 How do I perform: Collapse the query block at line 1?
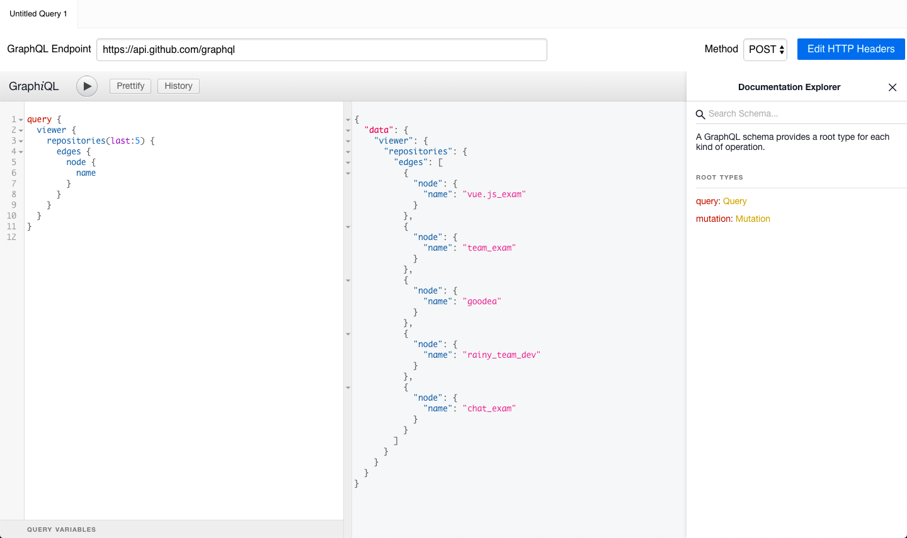tap(21, 120)
